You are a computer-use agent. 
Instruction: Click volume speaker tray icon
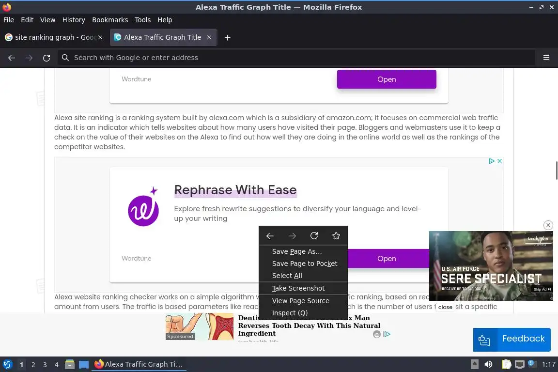coord(489,364)
